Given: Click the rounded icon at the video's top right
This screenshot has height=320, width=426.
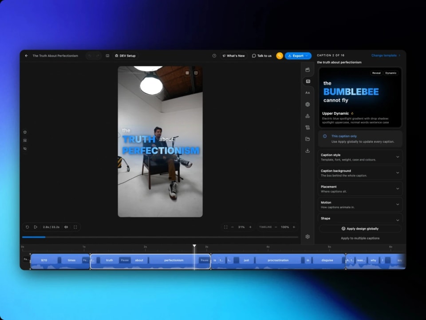Looking at the screenshot, I should [196, 73].
